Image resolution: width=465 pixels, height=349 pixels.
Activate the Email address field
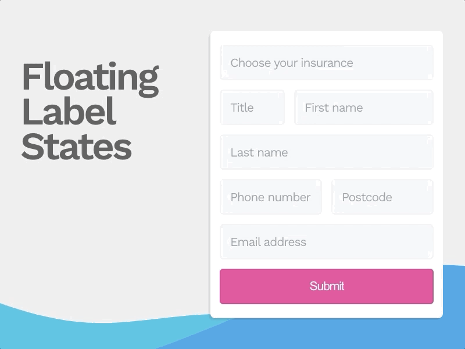(326, 241)
